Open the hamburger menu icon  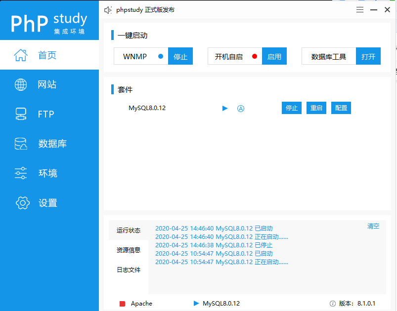pyautogui.click(x=360, y=10)
